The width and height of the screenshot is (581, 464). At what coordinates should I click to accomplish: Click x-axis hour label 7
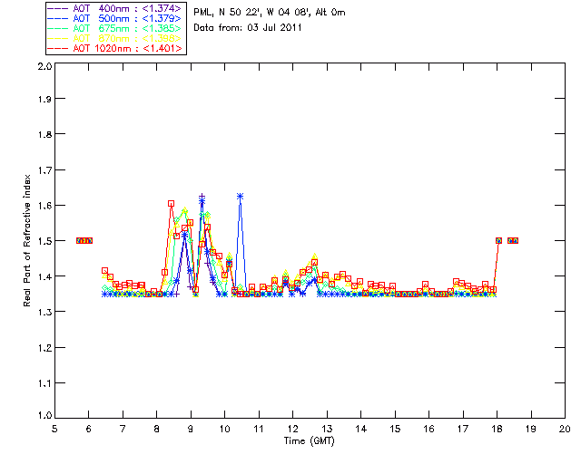click(123, 429)
